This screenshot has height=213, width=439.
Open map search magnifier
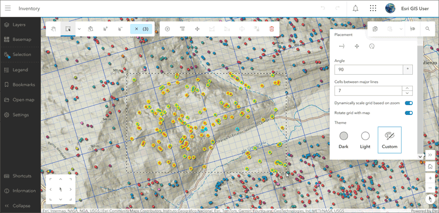[x=427, y=29]
